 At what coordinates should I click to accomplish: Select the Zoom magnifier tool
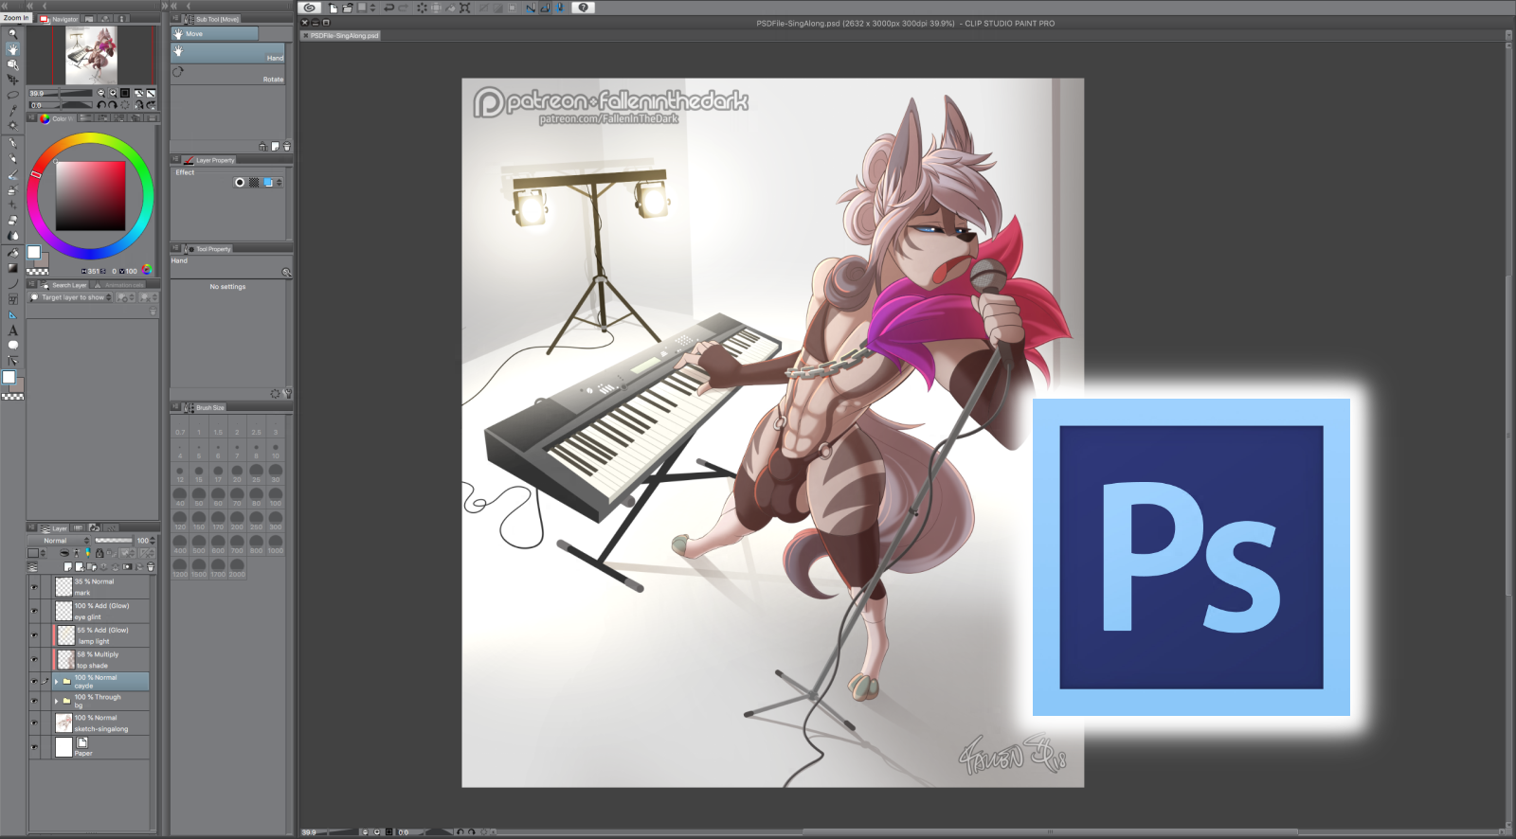[x=12, y=33]
